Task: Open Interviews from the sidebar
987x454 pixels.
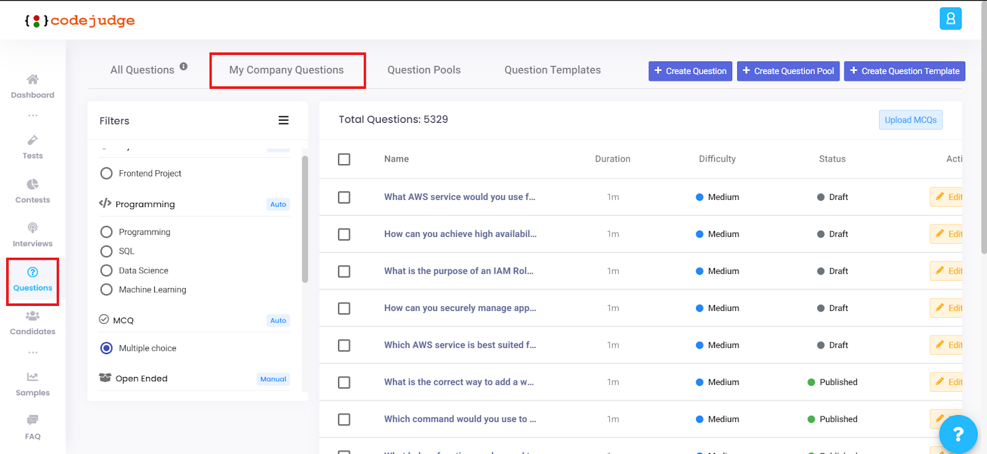Action: [33, 235]
